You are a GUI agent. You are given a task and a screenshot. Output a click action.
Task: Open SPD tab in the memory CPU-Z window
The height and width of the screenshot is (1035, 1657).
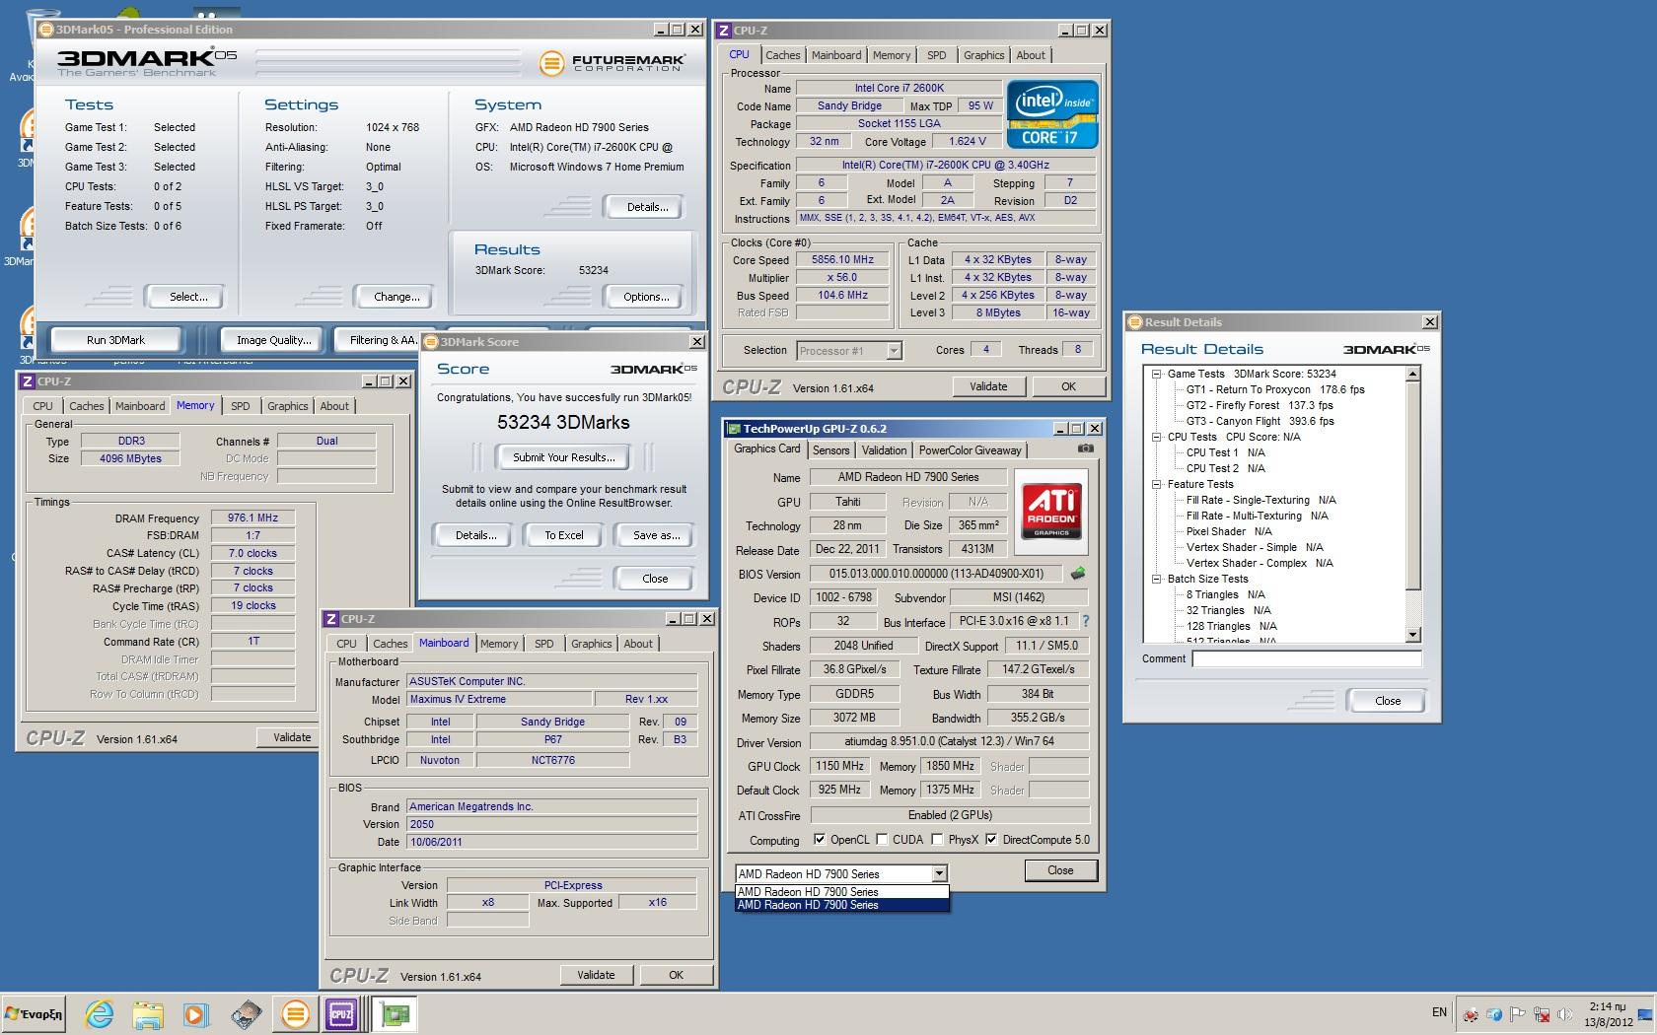point(241,406)
